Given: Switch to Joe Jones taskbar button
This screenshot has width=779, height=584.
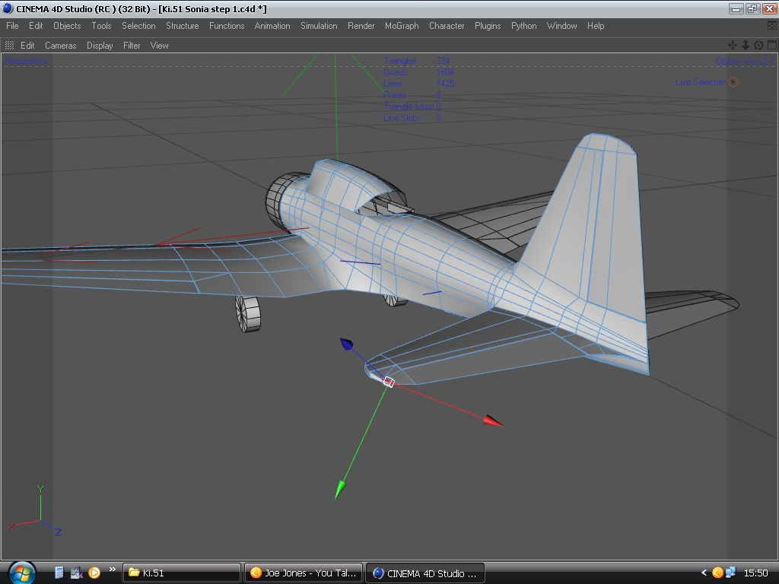Looking at the screenshot, I should [x=303, y=573].
